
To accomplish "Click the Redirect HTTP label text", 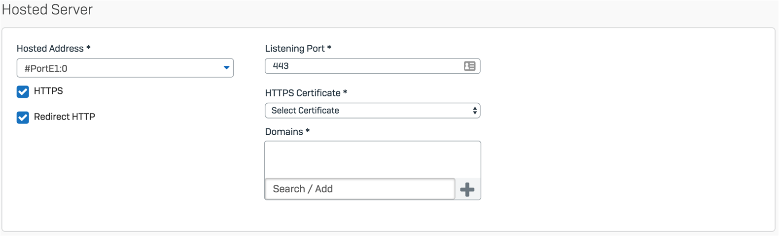I will point(64,117).
